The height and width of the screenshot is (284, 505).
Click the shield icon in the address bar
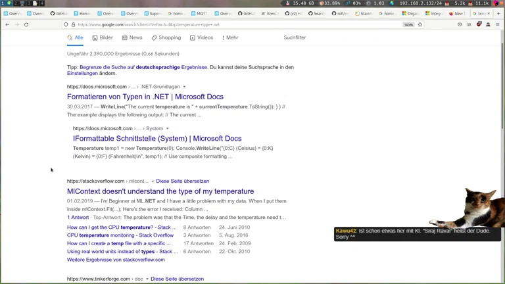point(66,24)
